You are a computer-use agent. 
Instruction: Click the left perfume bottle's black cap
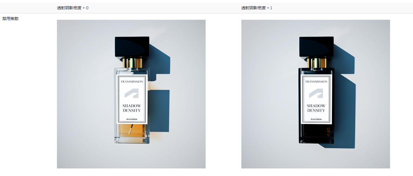pos(132,47)
